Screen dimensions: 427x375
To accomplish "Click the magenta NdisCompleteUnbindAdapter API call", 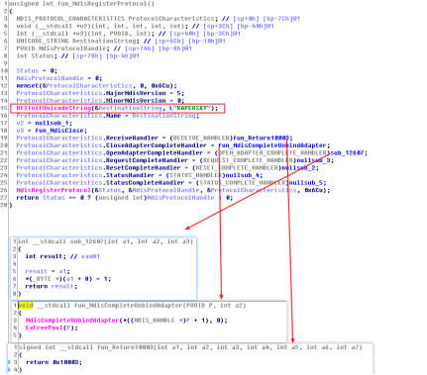I will point(72,321).
